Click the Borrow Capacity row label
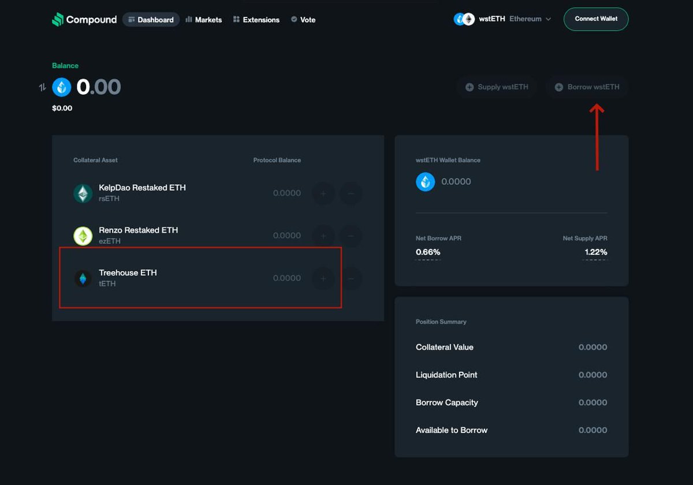 tap(447, 402)
